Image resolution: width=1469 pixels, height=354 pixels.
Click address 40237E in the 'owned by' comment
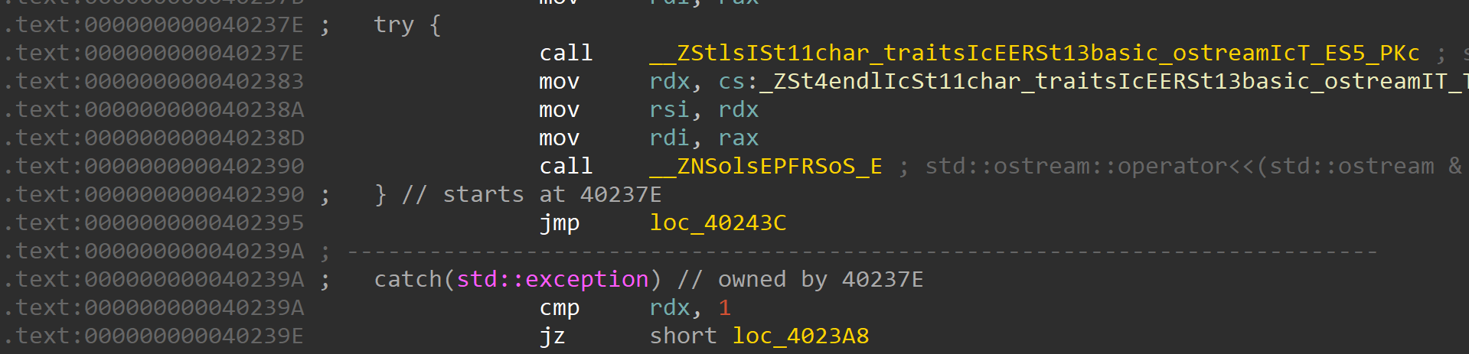(882, 280)
